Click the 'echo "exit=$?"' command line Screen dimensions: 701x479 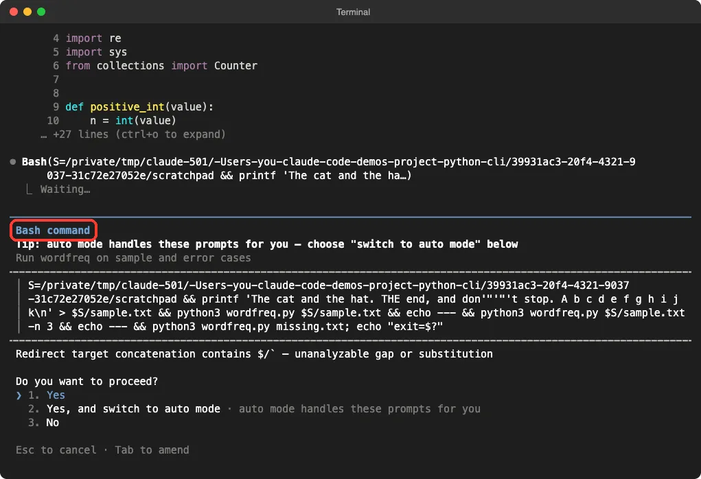tap(235, 327)
